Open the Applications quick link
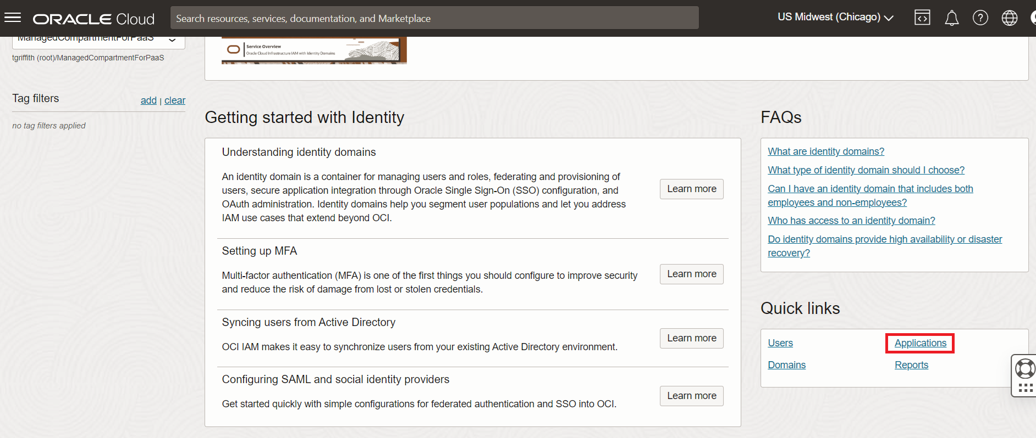This screenshot has width=1036, height=438. tap(920, 343)
